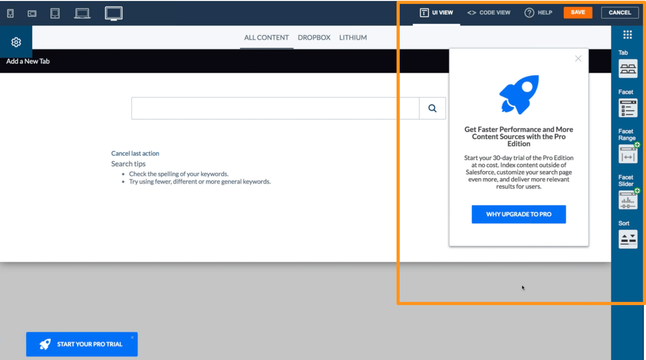Switch to UI View
646x360 pixels.
(436, 13)
